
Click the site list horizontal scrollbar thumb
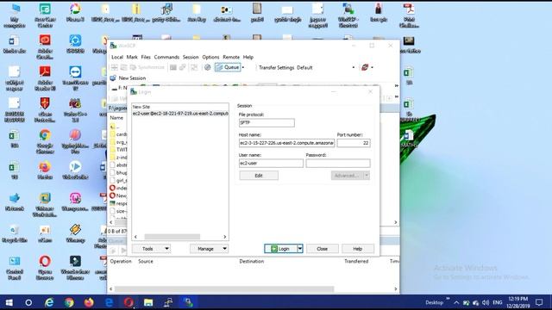(172, 237)
